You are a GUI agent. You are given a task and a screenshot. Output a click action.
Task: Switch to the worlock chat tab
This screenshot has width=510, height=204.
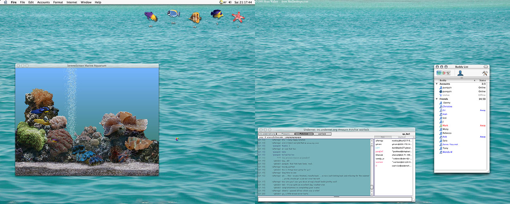coord(322,134)
